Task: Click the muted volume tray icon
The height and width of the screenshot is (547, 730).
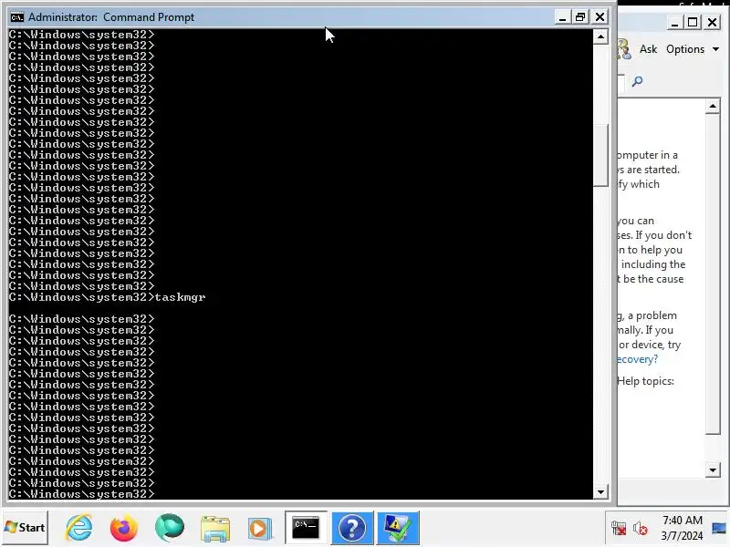Action: point(641,528)
